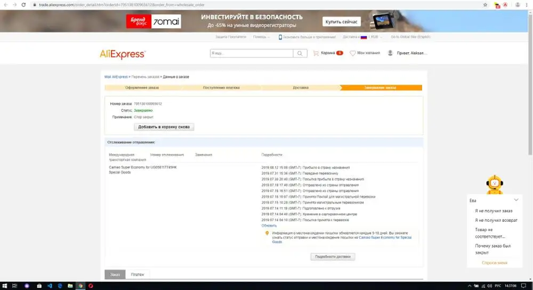Open Task View in the taskbar

14,286
